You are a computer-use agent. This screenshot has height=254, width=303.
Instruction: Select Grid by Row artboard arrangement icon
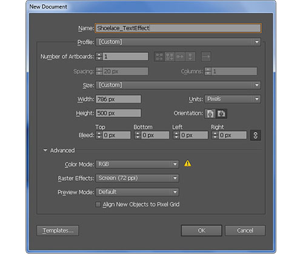159,57
